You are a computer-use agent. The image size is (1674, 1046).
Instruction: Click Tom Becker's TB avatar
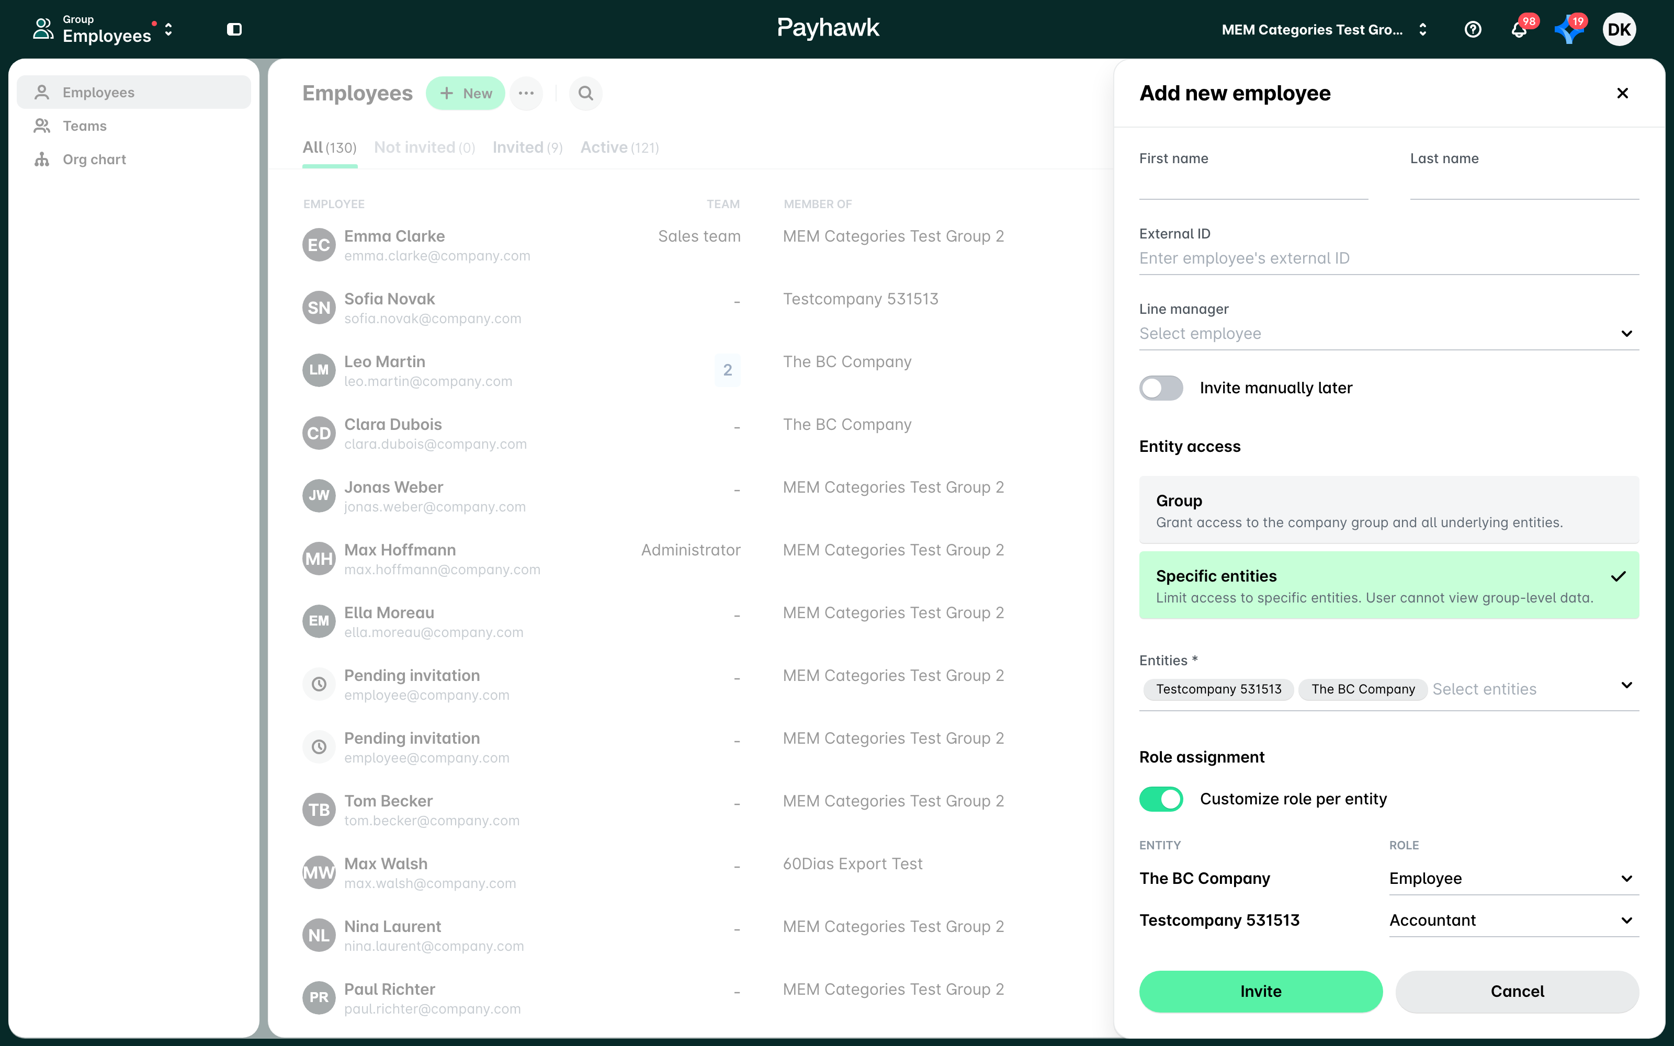319,810
